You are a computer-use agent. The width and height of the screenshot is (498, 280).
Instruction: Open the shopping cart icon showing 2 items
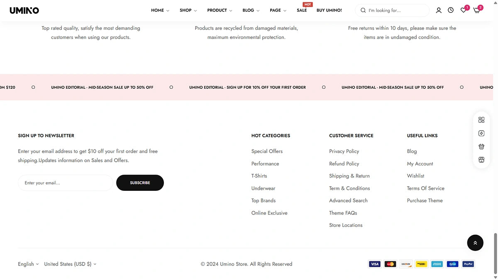(x=476, y=10)
